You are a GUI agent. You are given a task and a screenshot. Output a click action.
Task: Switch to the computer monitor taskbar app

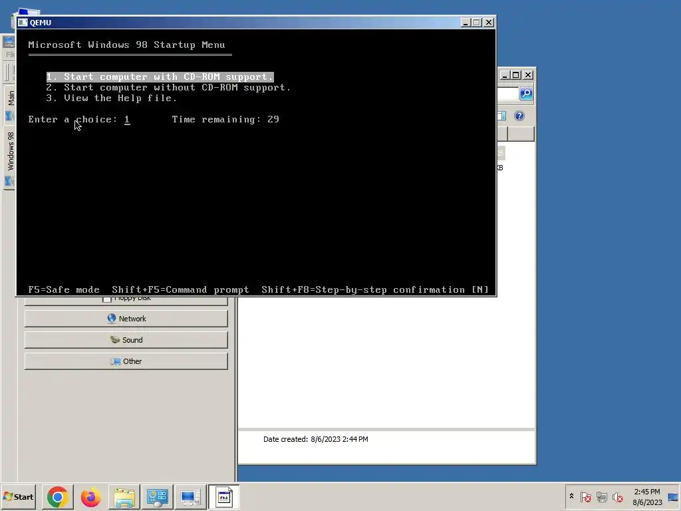pos(190,497)
